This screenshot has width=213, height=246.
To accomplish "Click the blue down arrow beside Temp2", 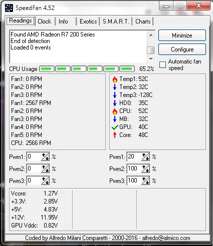I will click(115, 87).
